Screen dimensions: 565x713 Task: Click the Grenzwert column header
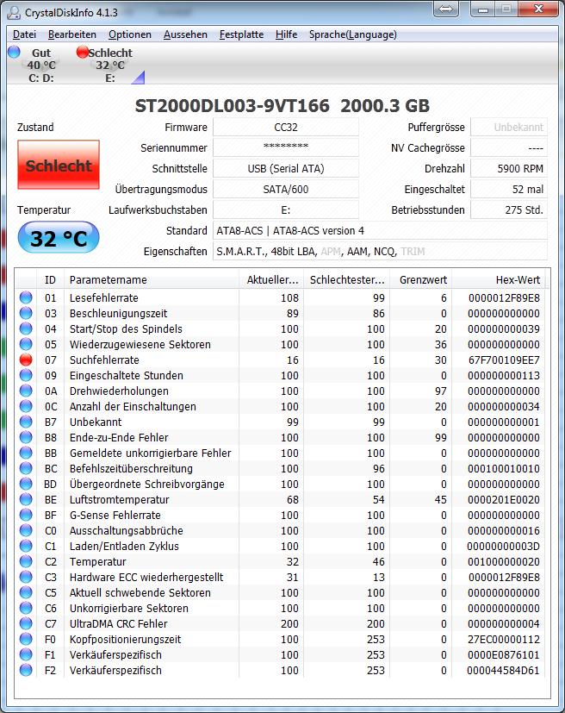[420, 279]
